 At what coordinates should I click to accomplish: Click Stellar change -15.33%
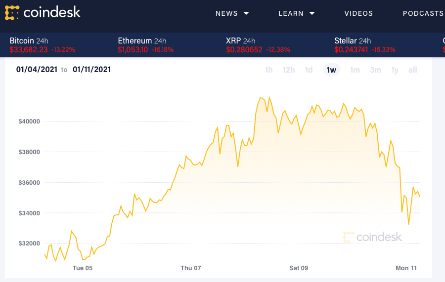[x=383, y=50]
